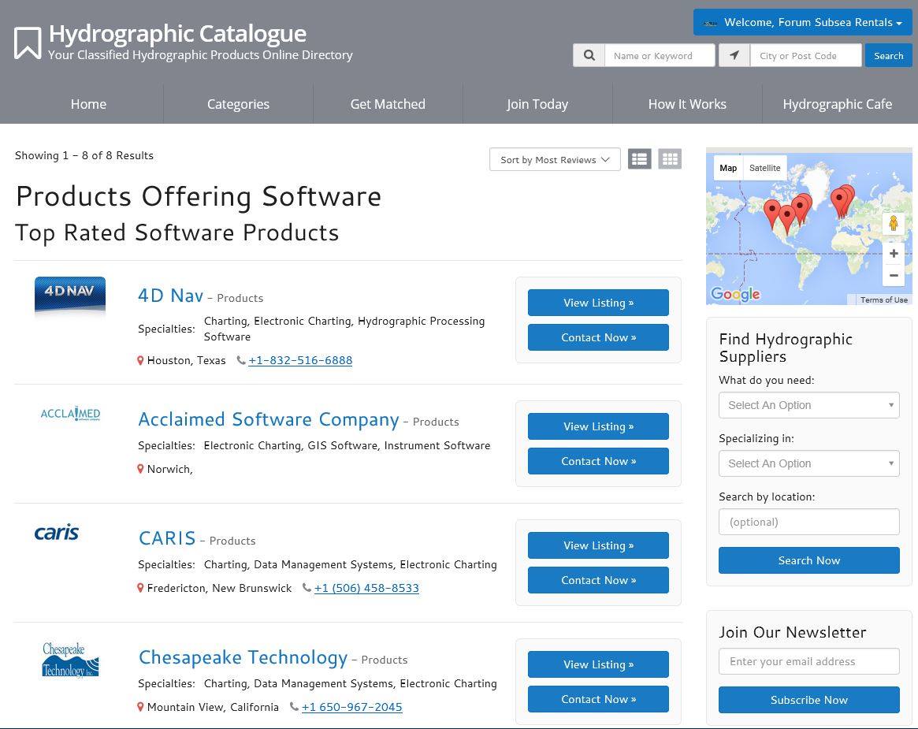Contact Now for CARIS
This screenshot has width=918, height=729.
click(x=598, y=580)
